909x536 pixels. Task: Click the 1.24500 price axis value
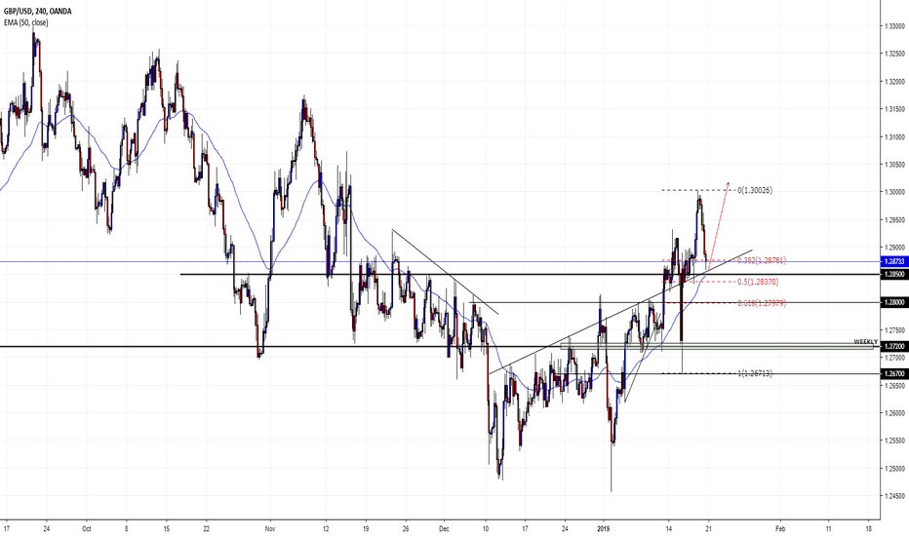[895, 496]
